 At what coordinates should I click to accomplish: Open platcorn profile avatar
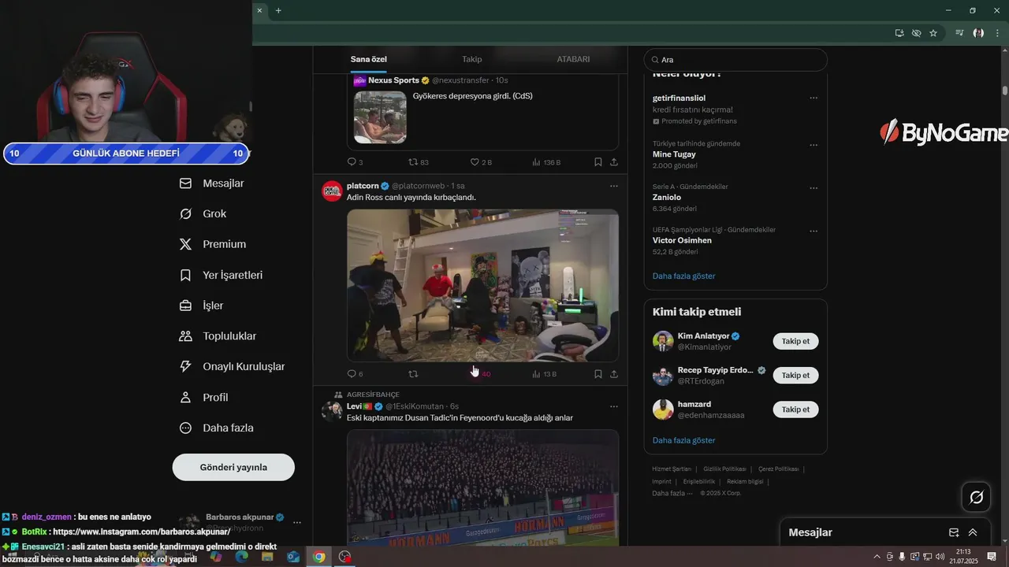click(332, 191)
